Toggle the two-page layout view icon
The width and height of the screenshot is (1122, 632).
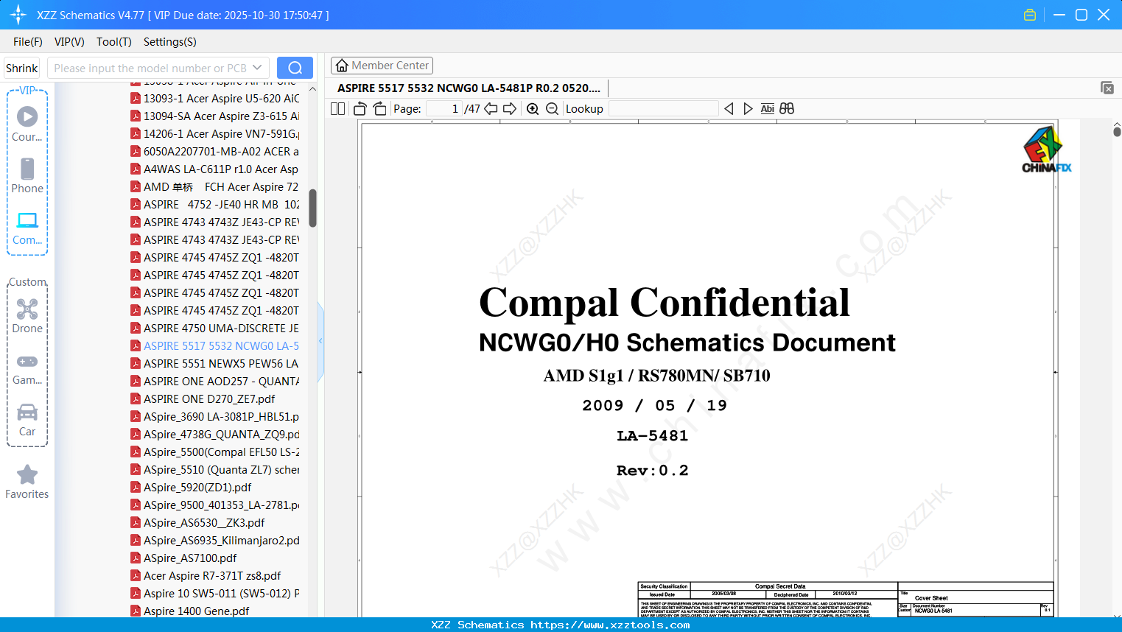tap(338, 109)
